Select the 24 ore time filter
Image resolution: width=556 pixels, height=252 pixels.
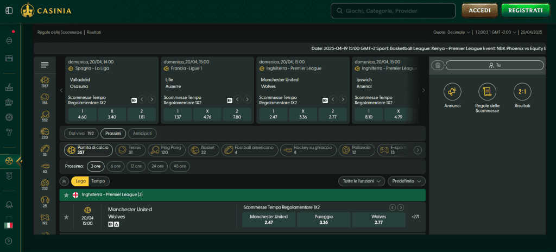(x=157, y=166)
